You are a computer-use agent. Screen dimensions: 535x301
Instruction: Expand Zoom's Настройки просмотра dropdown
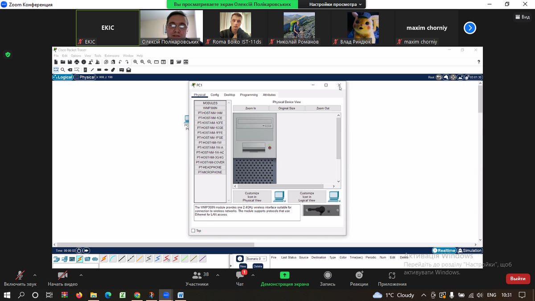(336, 4)
